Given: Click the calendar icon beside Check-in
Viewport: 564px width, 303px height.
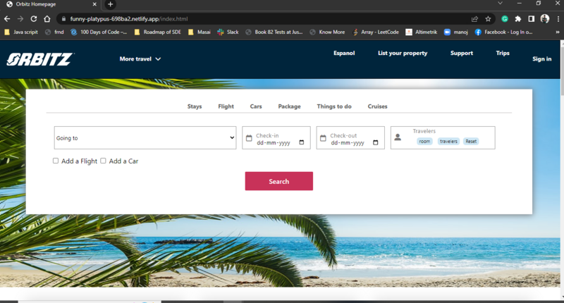Looking at the screenshot, I should click(x=249, y=138).
